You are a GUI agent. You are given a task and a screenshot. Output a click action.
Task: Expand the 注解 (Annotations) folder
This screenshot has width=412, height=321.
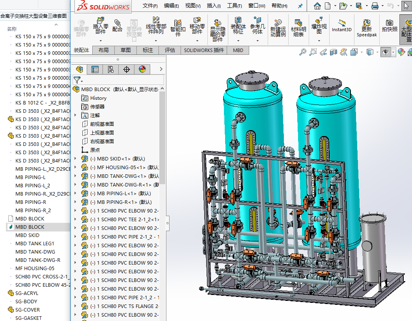[76, 115]
